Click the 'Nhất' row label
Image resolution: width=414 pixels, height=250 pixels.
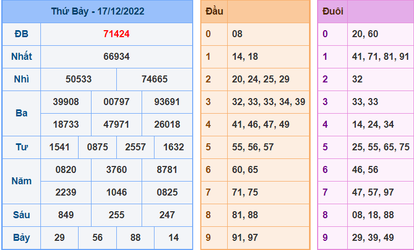click(22, 57)
